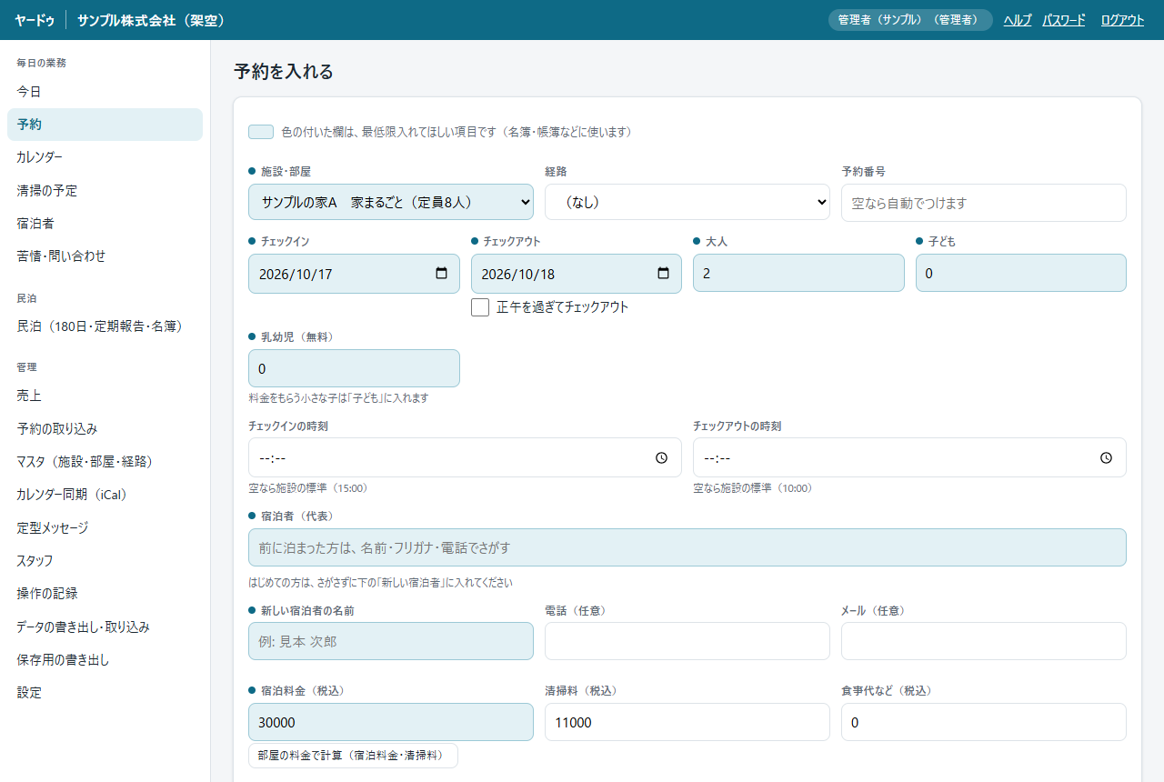
Task: Open 保存用の書き出し in the sidebar
Action: [x=105, y=660]
